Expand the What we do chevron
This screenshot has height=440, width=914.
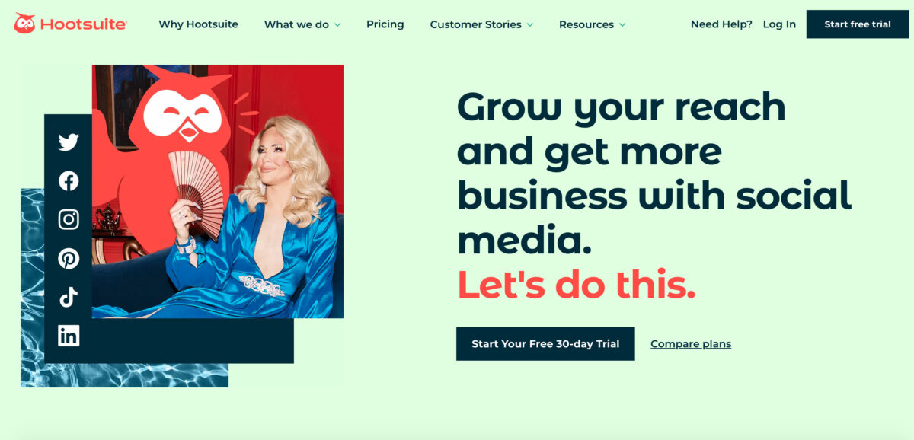pos(337,25)
